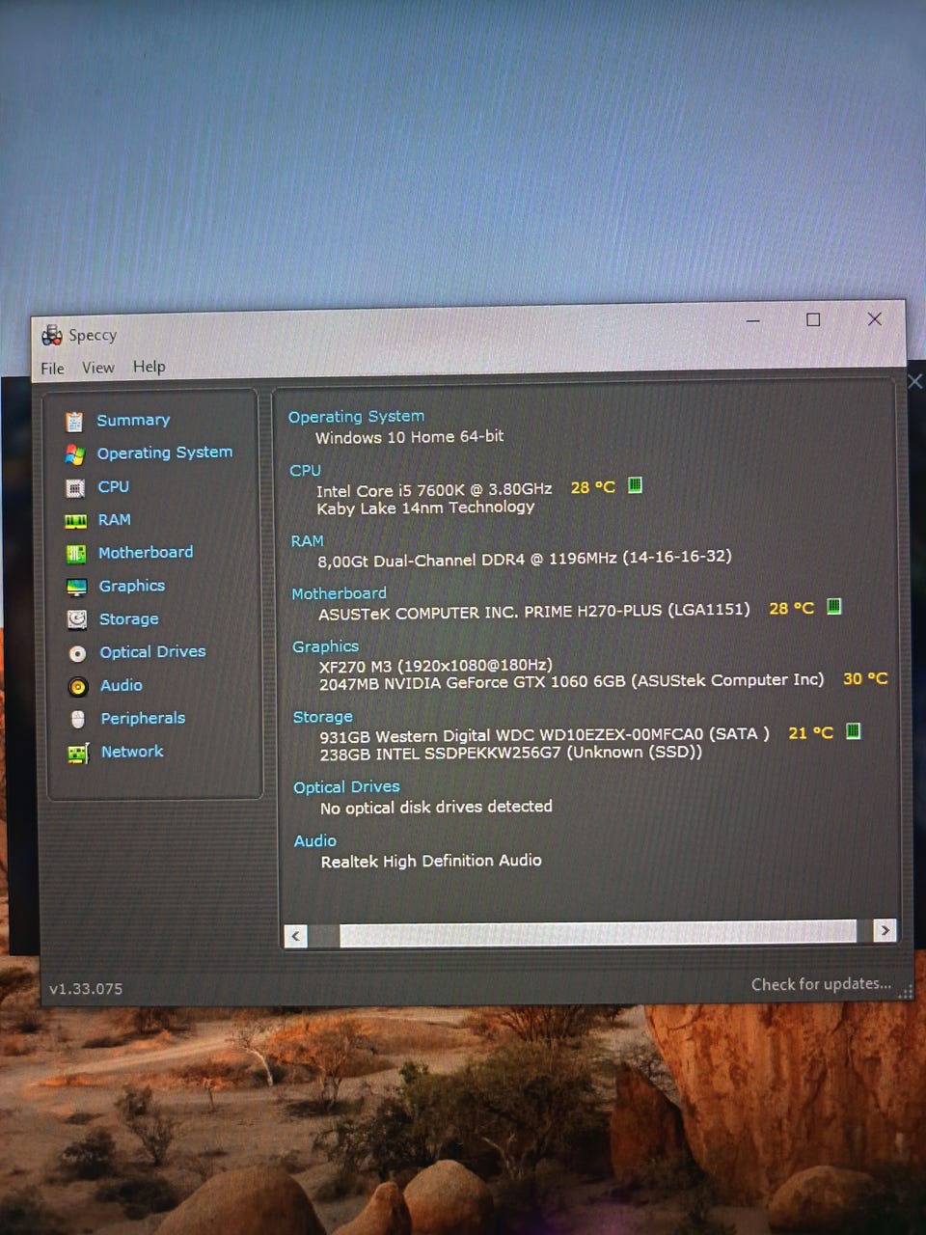Open Optical Drives from the sidebar
The image size is (926, 1235).
[152, 652]
